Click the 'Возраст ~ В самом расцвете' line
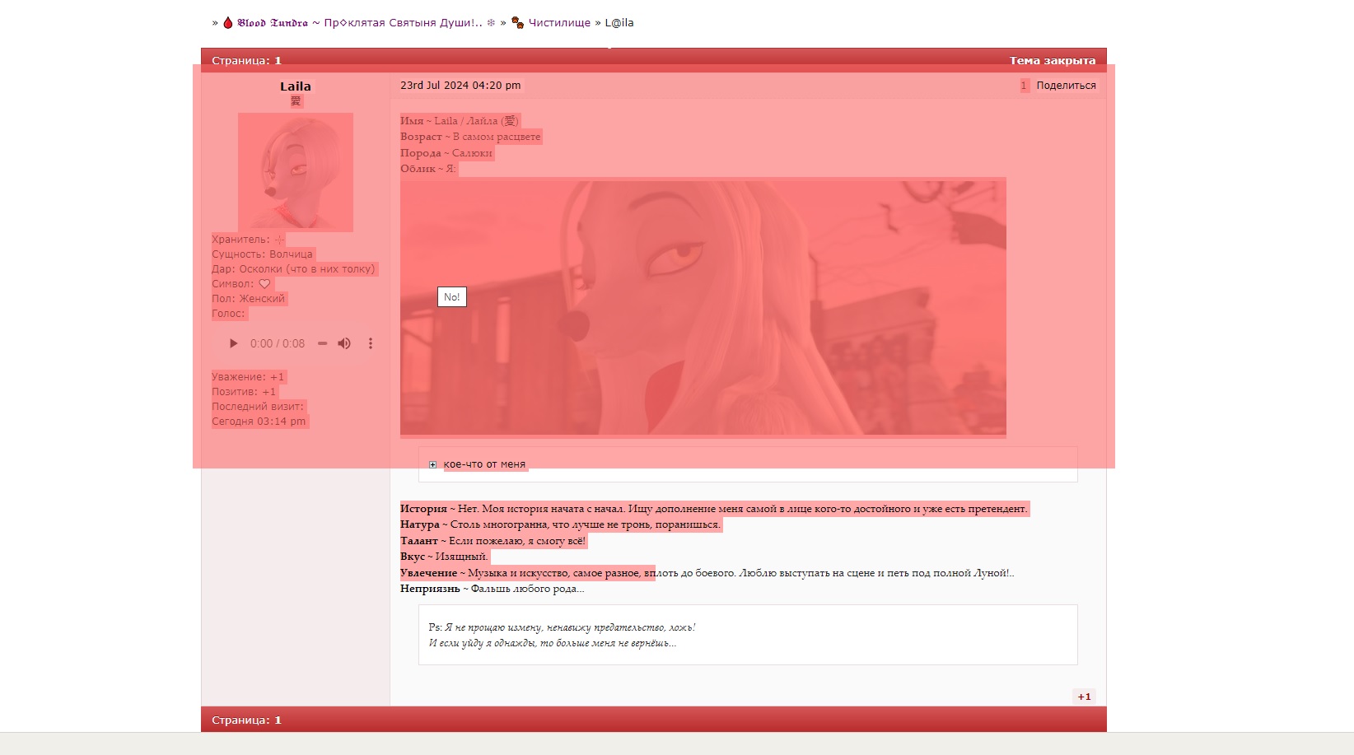The height and width of the screenshot is (755, 1354). [x=470, y=137]
